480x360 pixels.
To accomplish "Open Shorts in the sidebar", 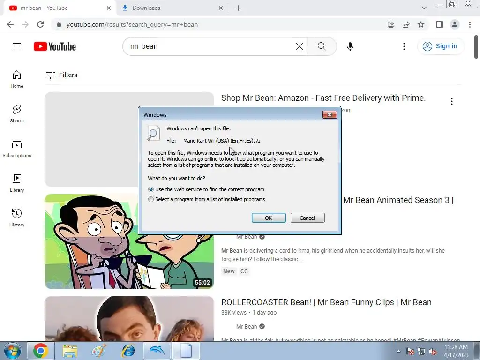I will [x=17, y=114].
